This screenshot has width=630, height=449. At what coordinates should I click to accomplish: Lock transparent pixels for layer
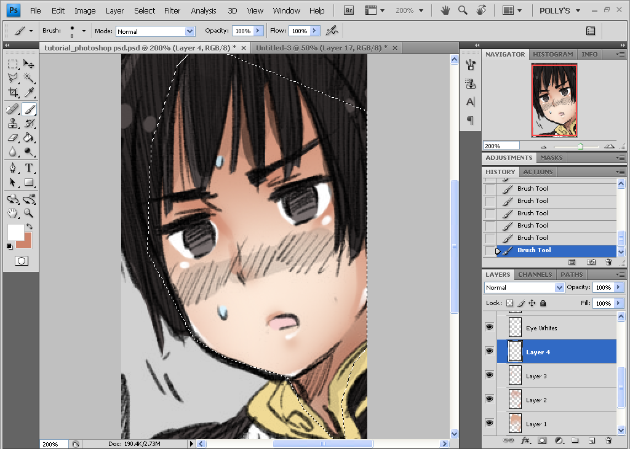[510, 303]
